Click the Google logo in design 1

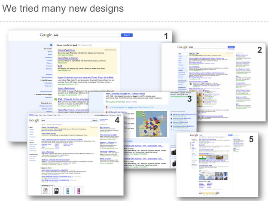[46, 35]
